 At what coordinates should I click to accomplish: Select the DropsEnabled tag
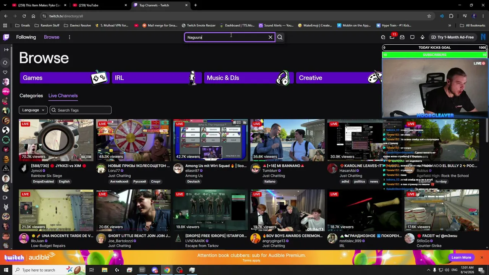(x=43, y=181)
